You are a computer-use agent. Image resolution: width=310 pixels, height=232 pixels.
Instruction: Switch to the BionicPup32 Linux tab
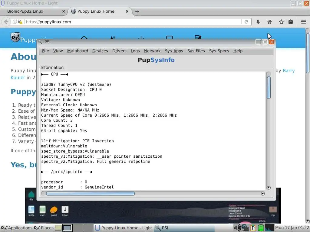[34, 11]
